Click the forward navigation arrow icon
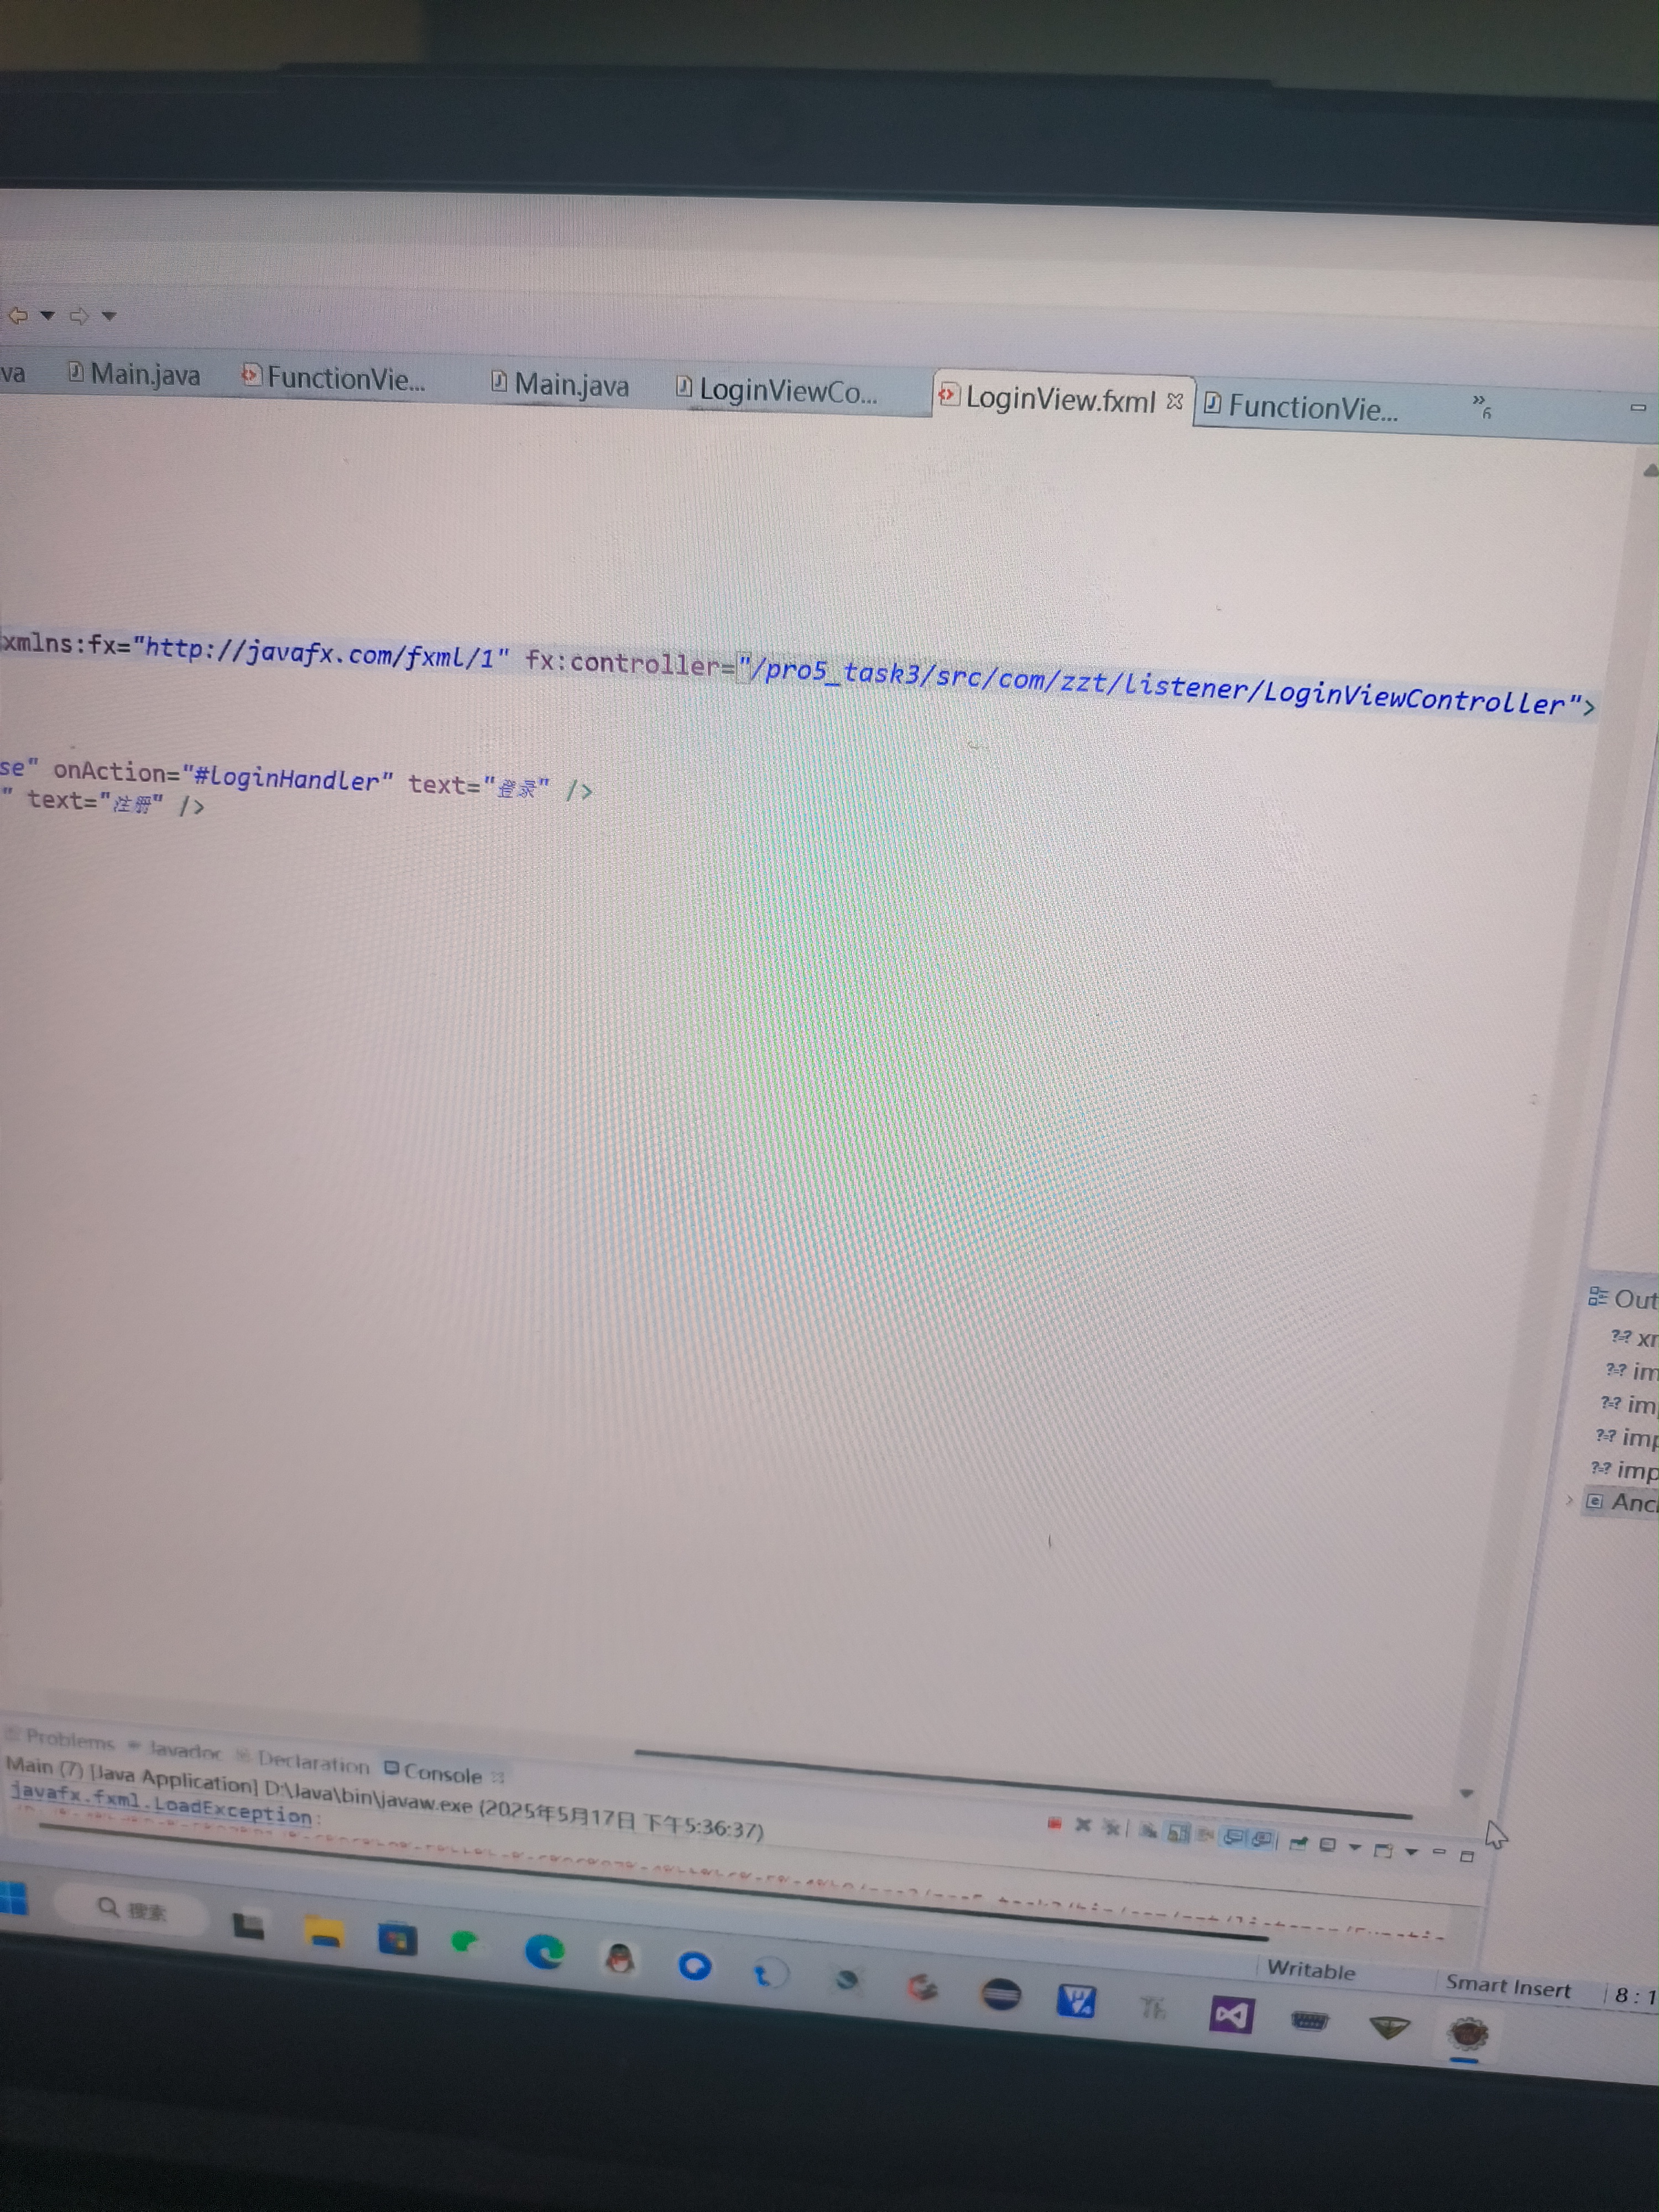The width and height of the screenshot is (1659, 2212). coord(78,316)
